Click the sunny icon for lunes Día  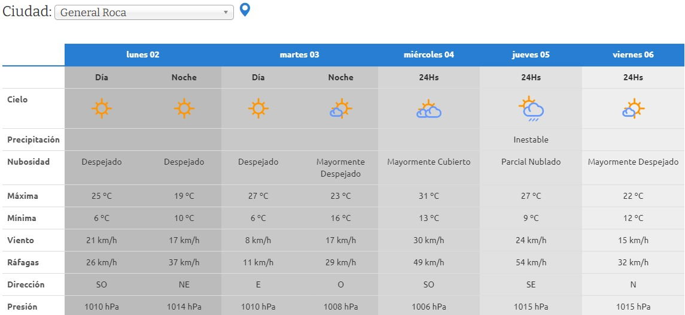[x=101, y=109]
